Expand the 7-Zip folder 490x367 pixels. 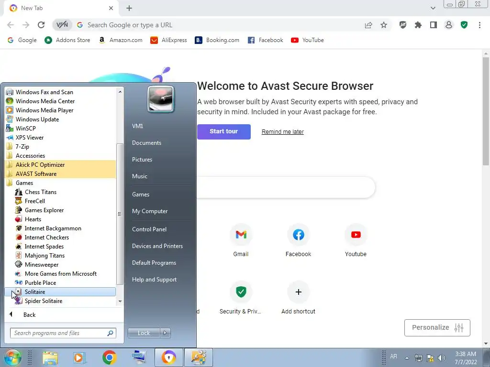point(60,146)
